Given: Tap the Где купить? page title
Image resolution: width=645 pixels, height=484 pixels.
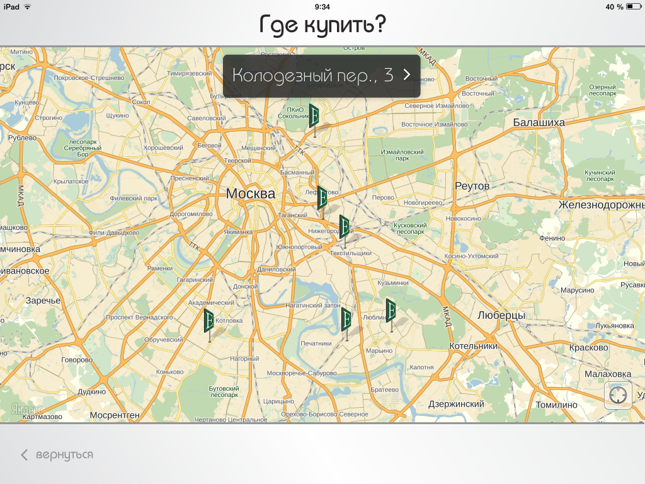Looking at the screenshot, I should tap(322, 25).
